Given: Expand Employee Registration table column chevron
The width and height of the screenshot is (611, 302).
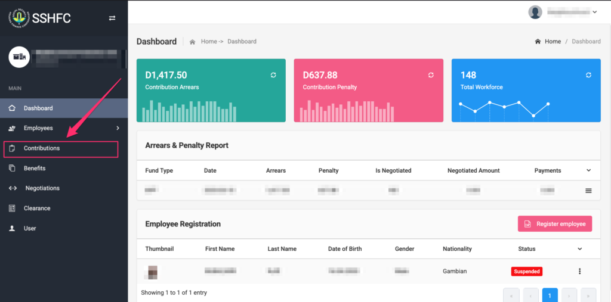Looking at the screenshot, I should 580,249.
